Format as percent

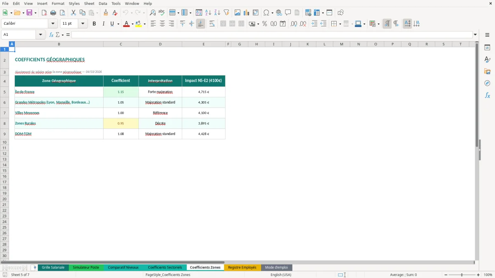(x=264, y=24)
